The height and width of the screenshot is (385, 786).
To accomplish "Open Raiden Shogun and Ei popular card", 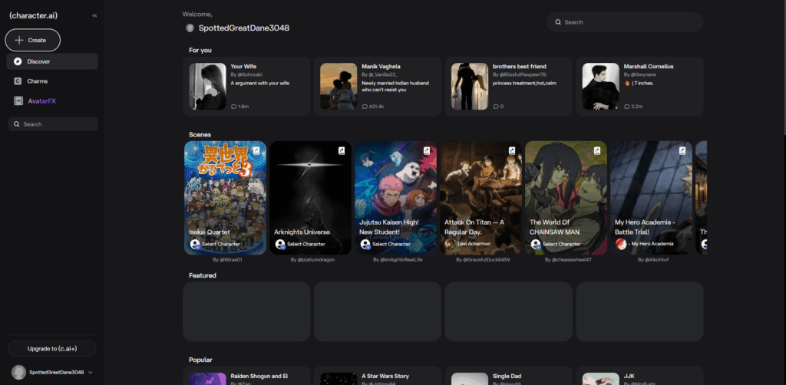I will pos(246,376).
